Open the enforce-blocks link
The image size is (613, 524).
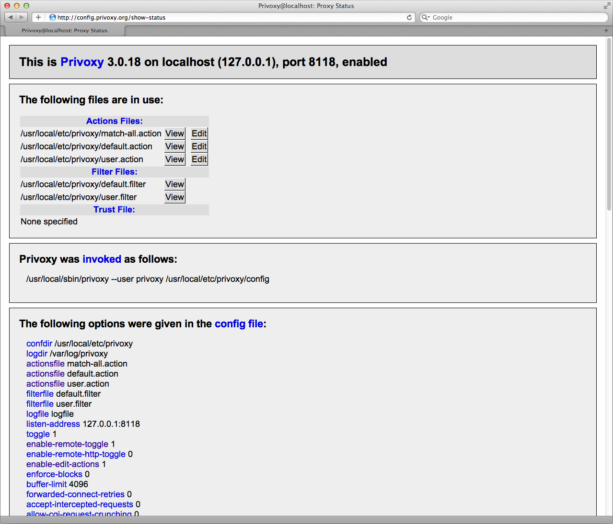click(x=54, y=474)
